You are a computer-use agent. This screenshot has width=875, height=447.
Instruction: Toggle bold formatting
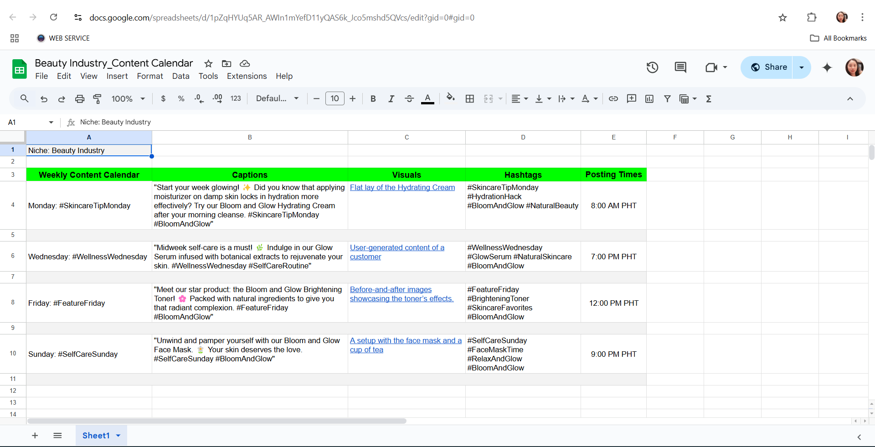click(373, 98)
